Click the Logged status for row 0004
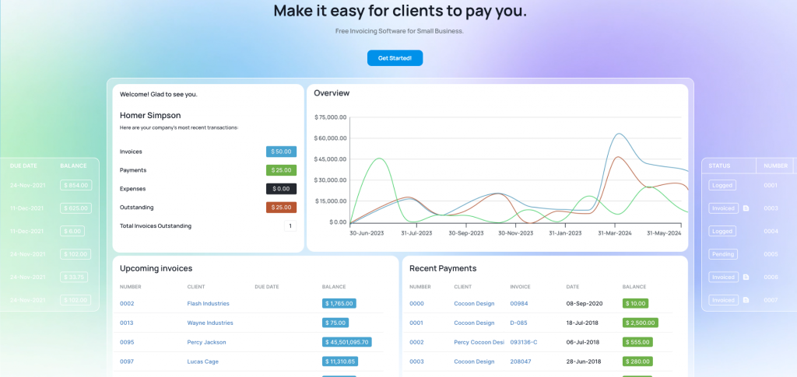Screen dimensions: 797x377 click(x=722, y=231)
